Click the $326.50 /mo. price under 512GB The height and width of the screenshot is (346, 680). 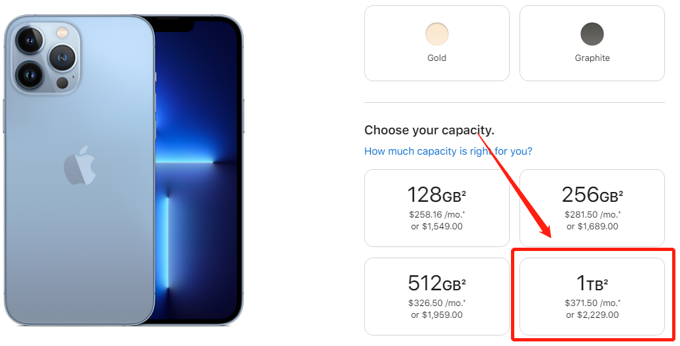coord(437,303)
